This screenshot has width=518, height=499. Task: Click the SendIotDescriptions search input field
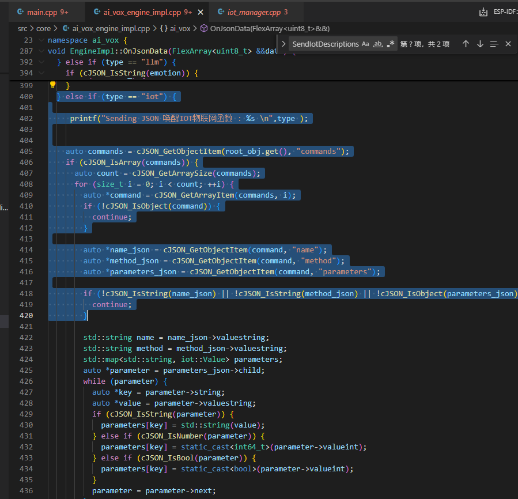coord(324,44)
